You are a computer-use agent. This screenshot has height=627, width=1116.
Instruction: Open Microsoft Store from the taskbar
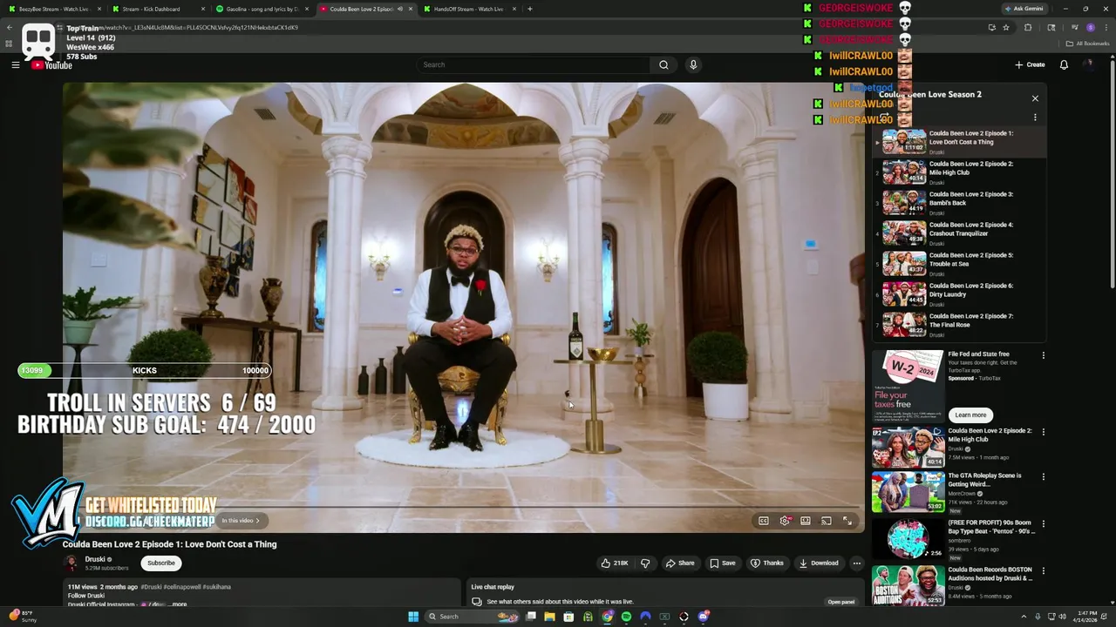[568, 617]
